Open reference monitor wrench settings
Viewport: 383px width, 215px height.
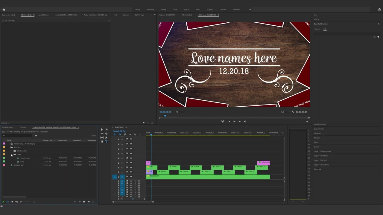pos(293,112)
